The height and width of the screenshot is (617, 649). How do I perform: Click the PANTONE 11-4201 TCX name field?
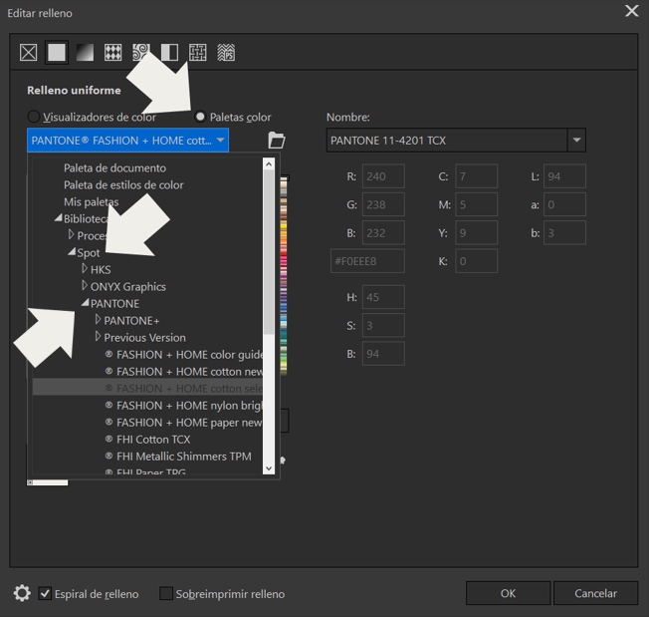pyautogui.click(x=447, y=141)
